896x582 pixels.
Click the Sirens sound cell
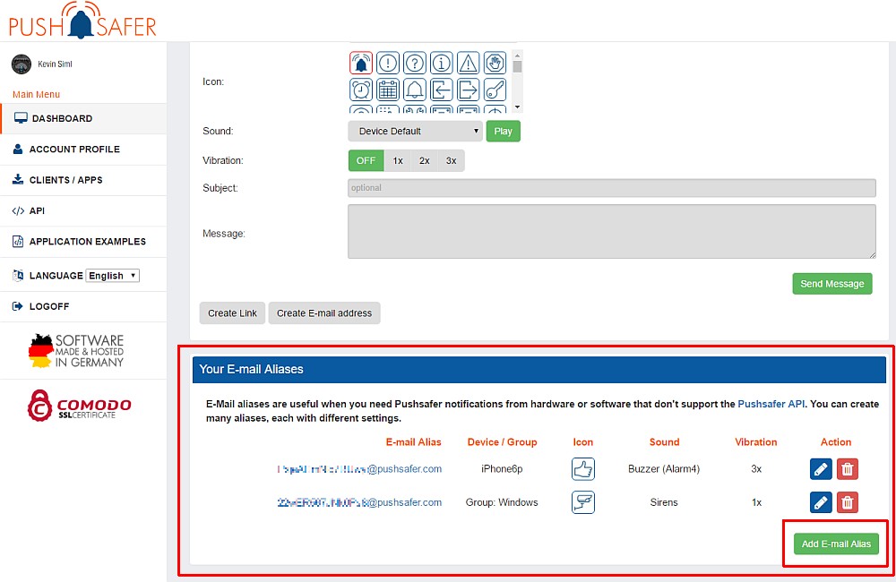click(x=663, y=502)
